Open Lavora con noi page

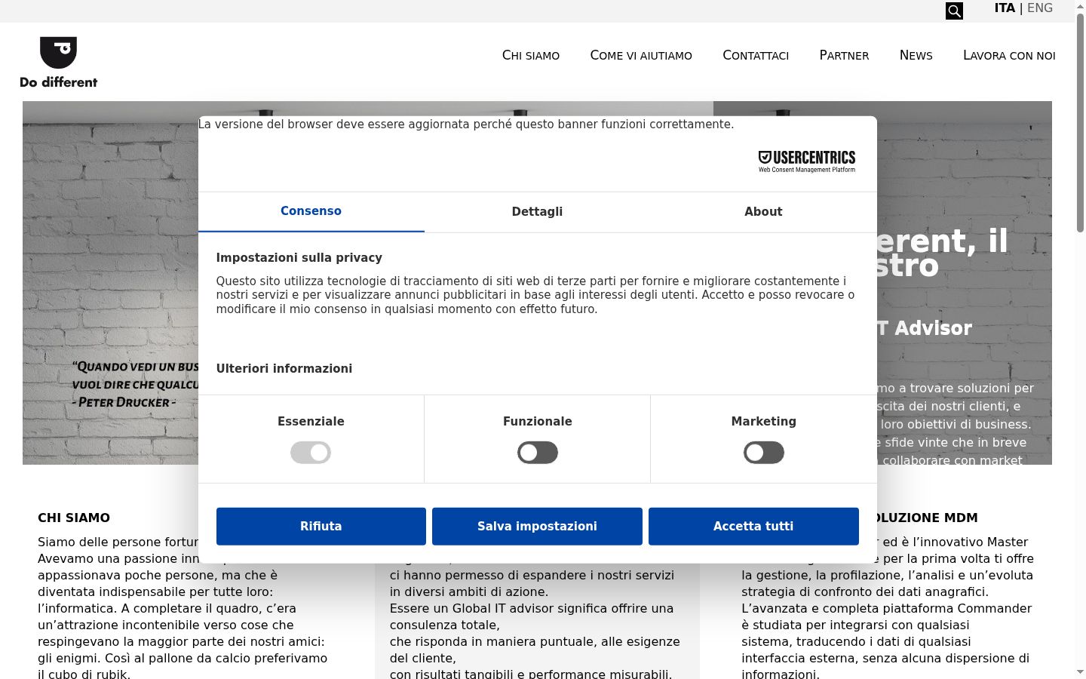pyautogui.click(x=1009, y=55)
